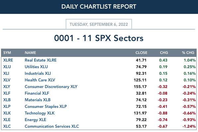198x132 pixels.
Task: Open the Real Estate XLRE name link
Action: tap(41, 60)
